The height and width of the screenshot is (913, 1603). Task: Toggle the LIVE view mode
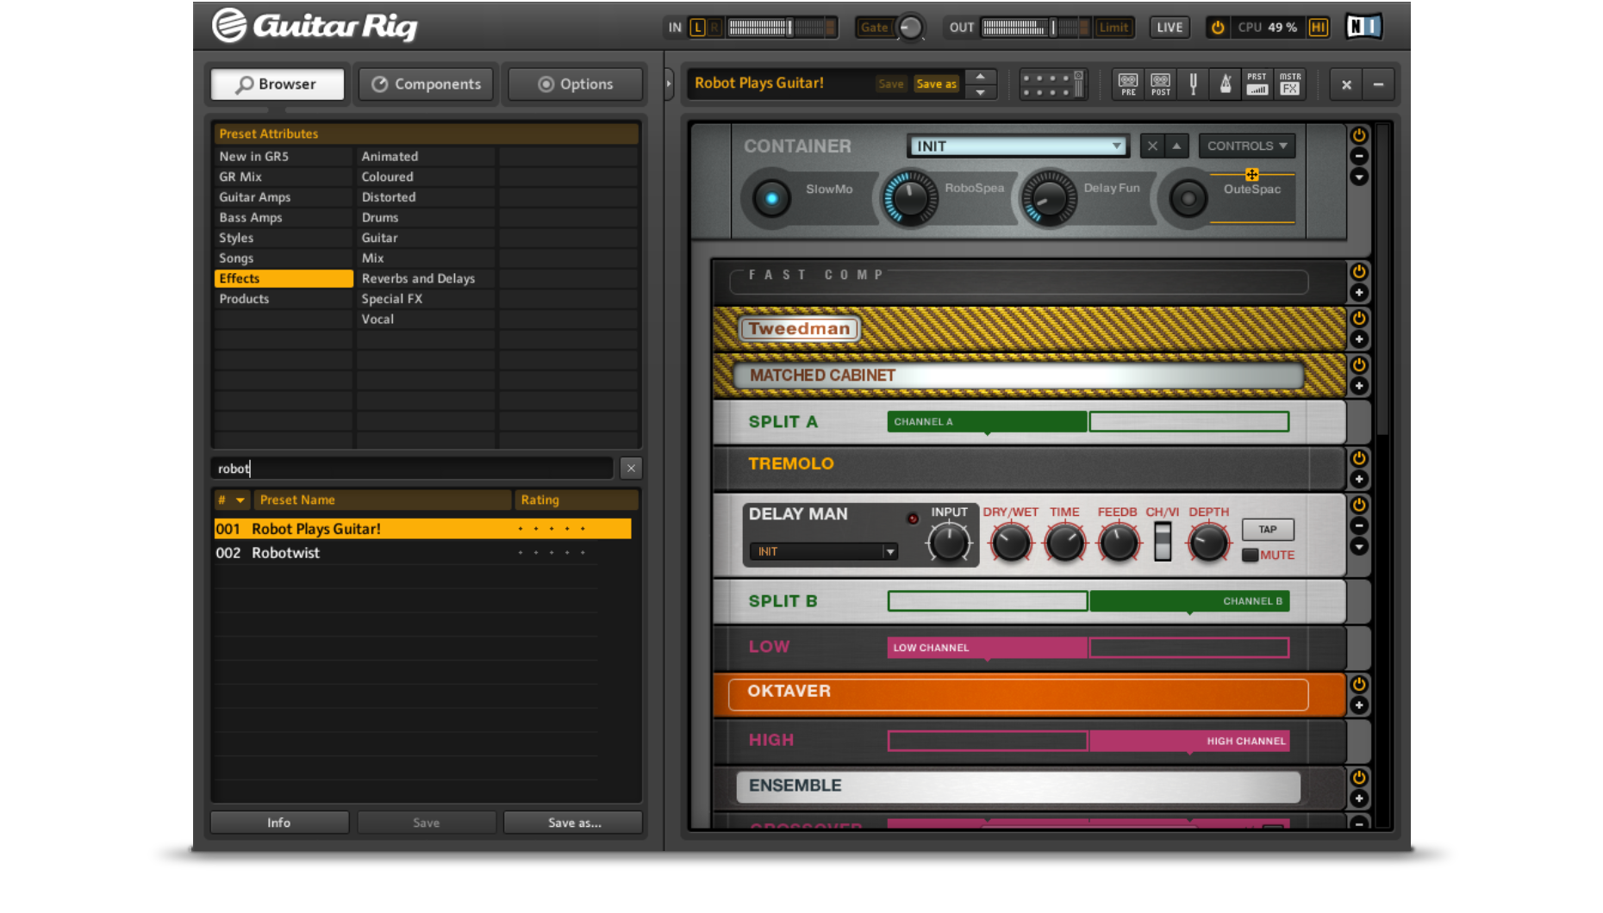click(x=1169, y=27)
